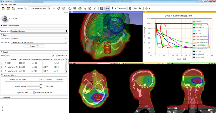Click the module search magnifier icon

pos(25,8)
